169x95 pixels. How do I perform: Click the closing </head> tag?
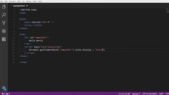(x=23, y=28)
